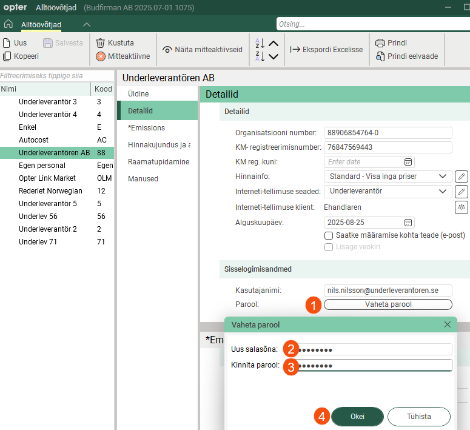Expand Interneti-tellimuse seaded dropdown

441,191
